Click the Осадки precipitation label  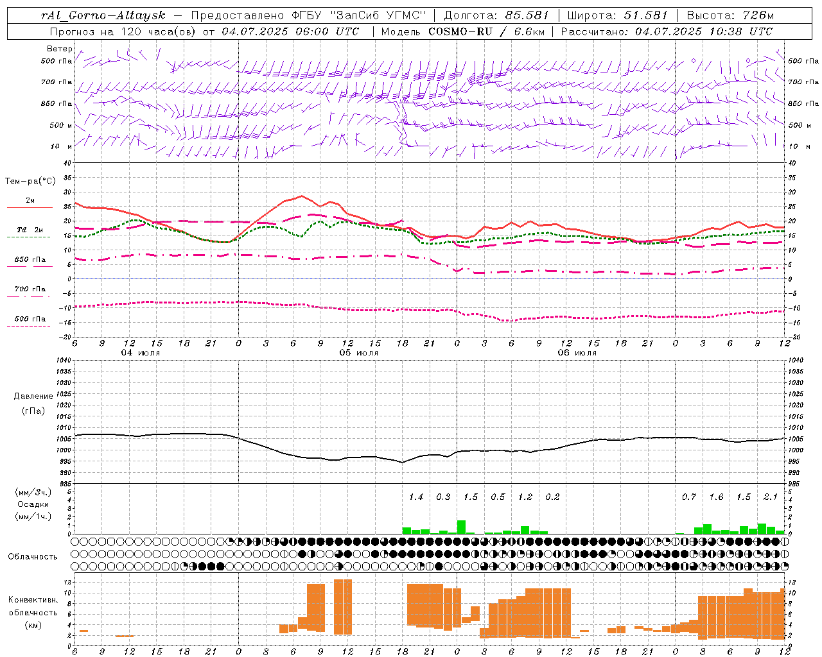tap(33, 504)
